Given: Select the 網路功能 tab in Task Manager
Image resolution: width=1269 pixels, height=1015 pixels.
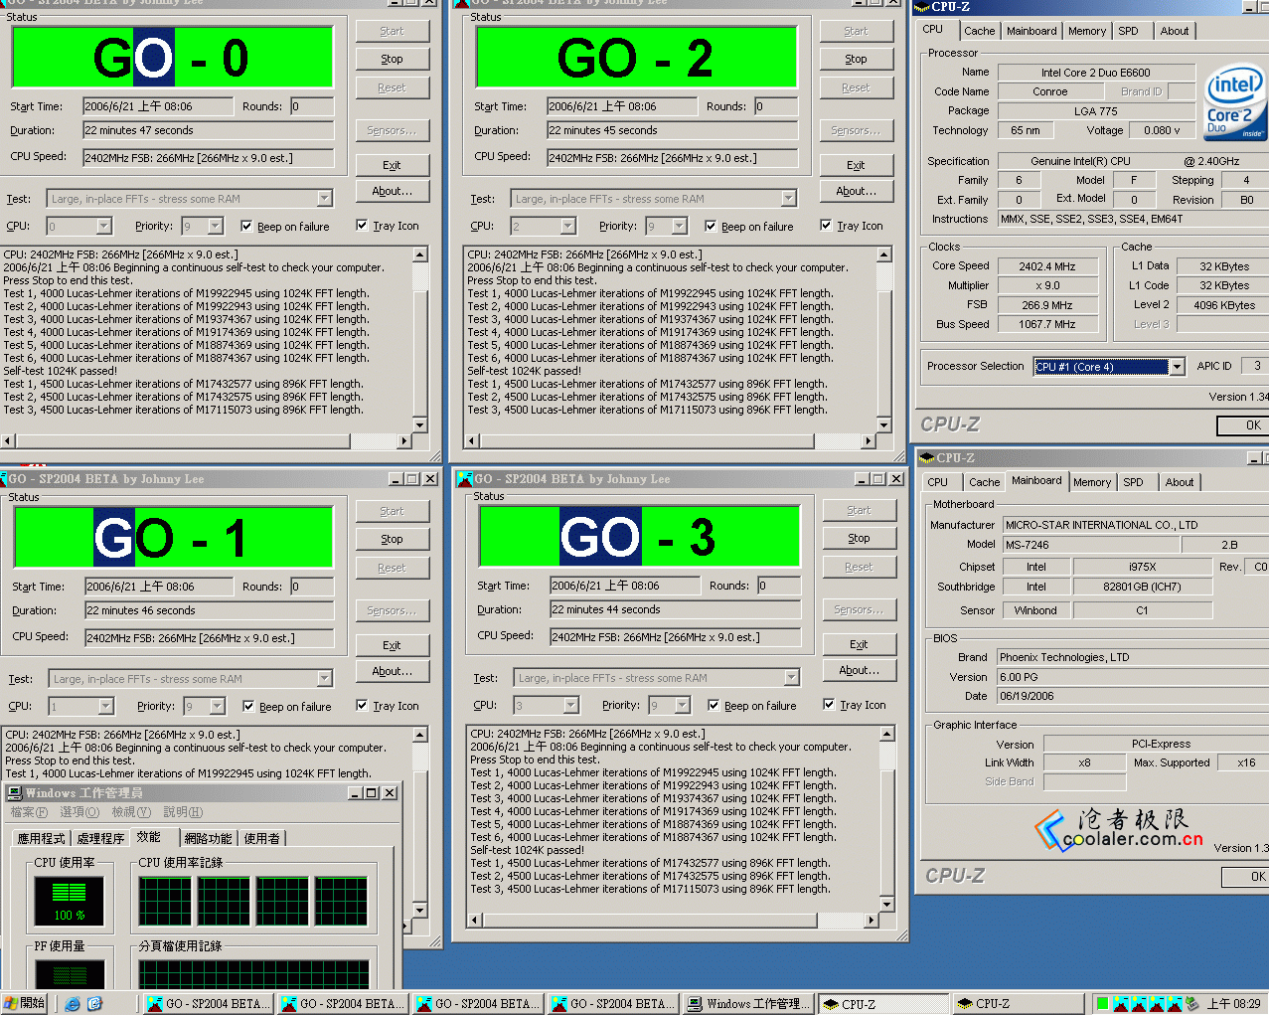Looking at the screenshot, I should (x=208, y=839).
